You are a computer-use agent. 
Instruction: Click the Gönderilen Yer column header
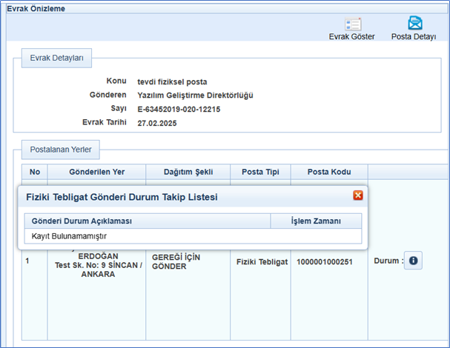click(x=96, y=172)
